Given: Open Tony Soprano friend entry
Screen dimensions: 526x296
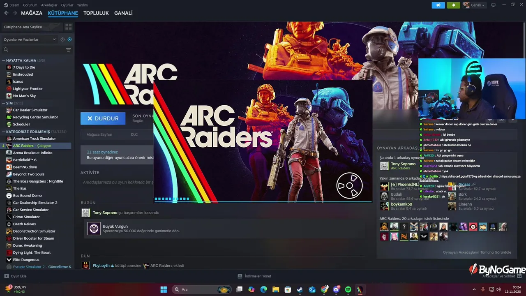Looking at the screenshot, I should (x=398, y=166).
